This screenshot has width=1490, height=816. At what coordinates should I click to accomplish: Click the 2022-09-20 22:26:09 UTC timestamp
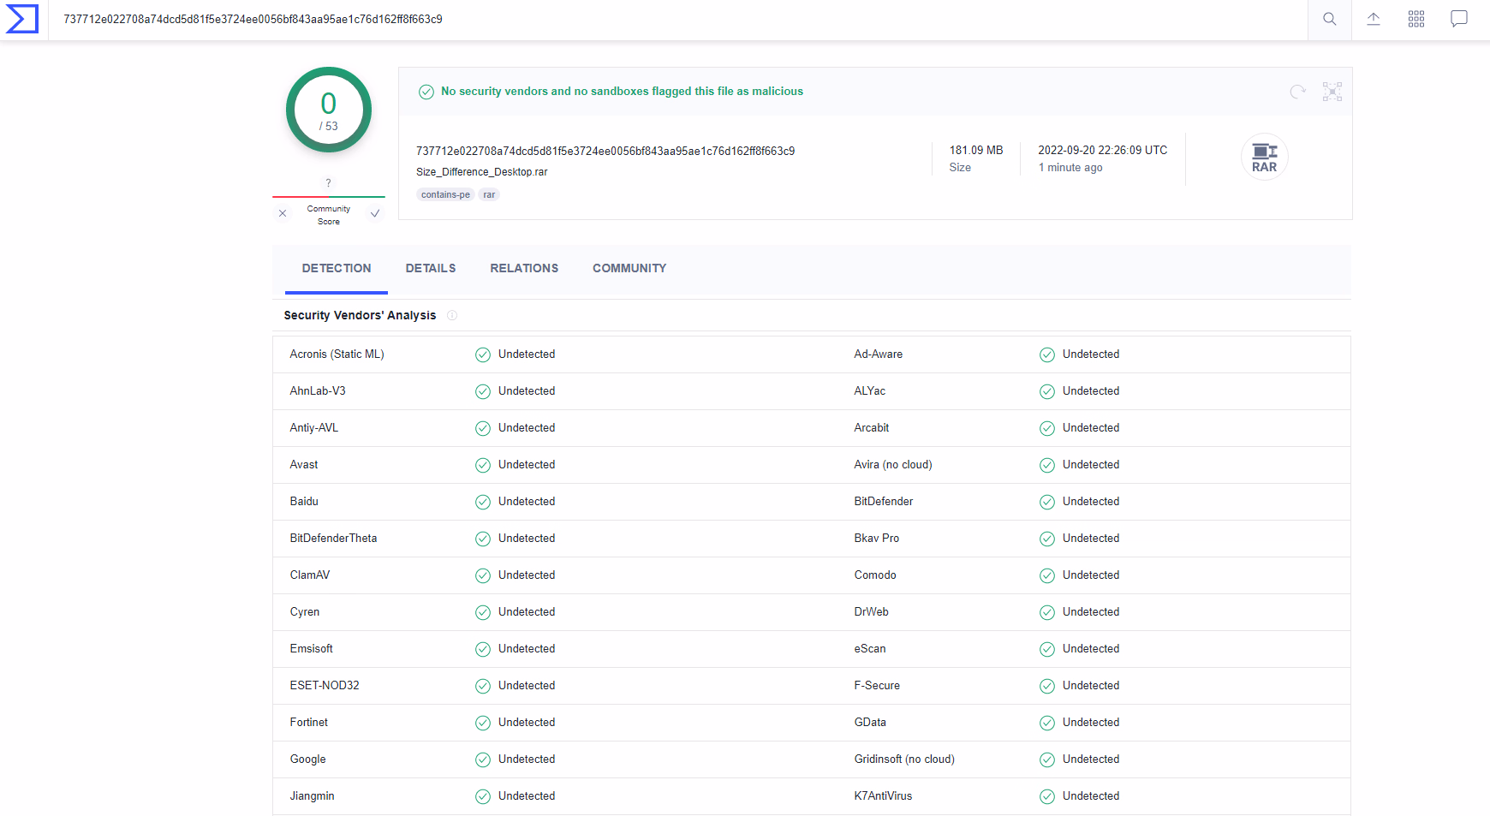pos(1103,150)
